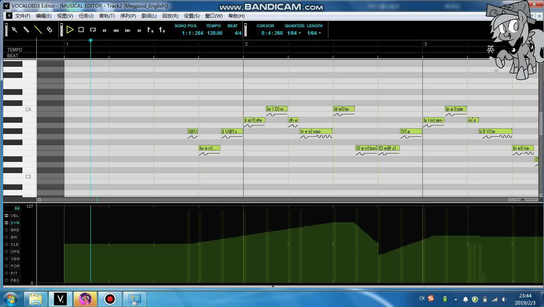Select the OPE parameter button
Image resolution: width=544 pixels, height=307 pixels.
coord(15,252)
